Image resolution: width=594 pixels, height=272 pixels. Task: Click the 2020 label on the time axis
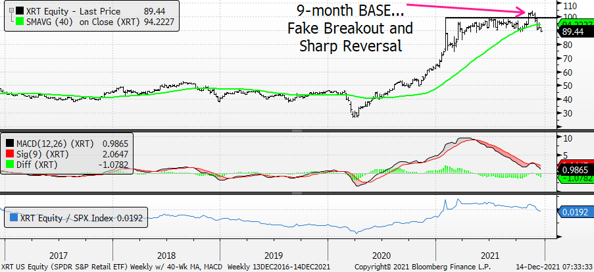382,256
